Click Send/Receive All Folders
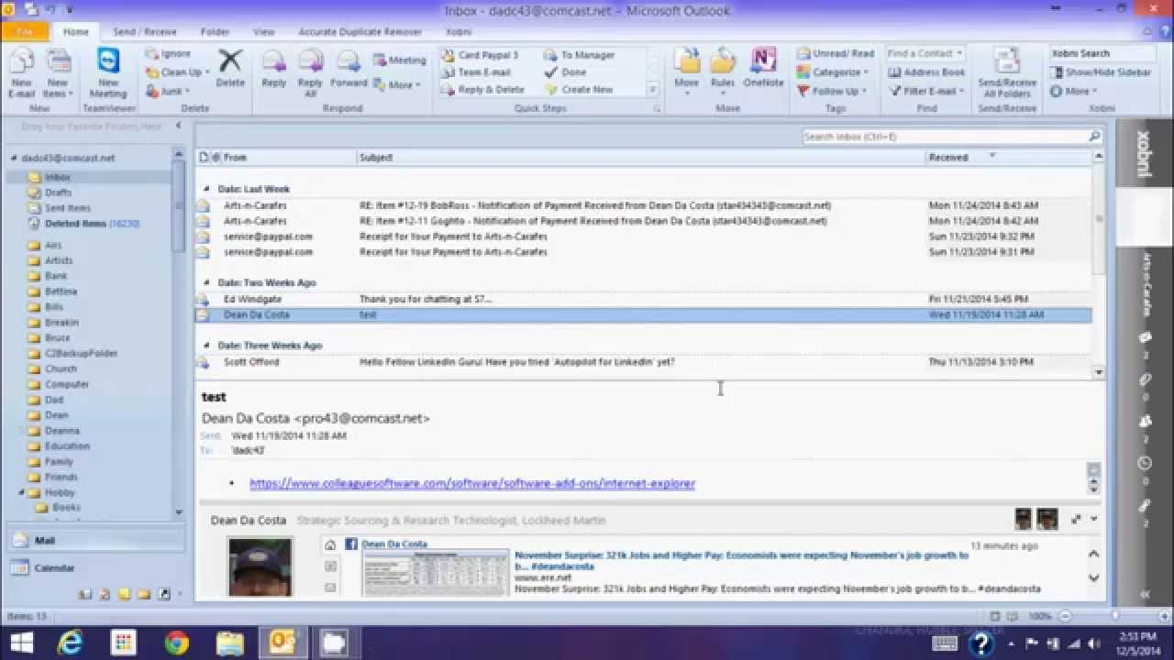The image size is (1174, 660). click(1007, 73)
